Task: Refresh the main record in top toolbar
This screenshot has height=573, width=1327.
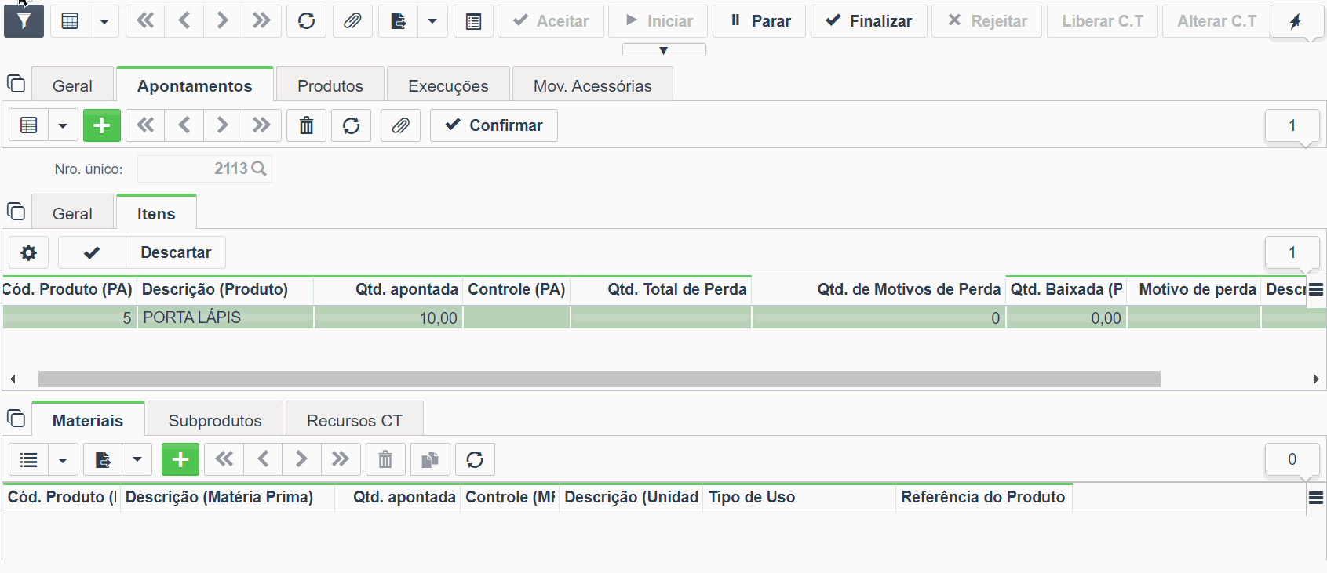Action: coord(307,21)
